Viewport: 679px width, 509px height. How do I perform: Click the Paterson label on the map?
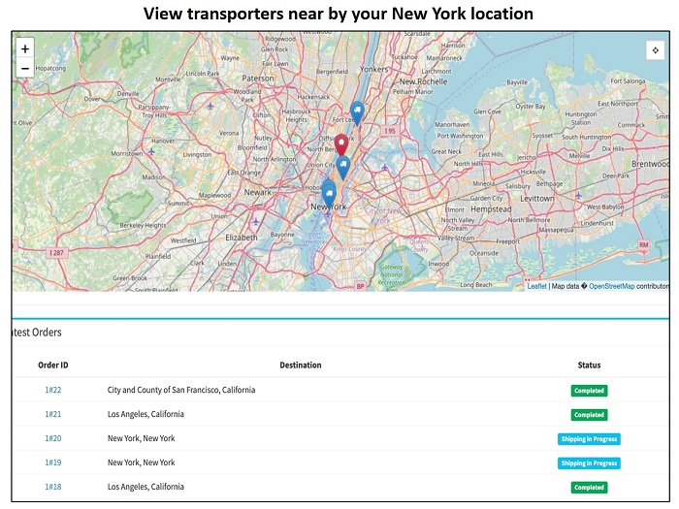258,79
